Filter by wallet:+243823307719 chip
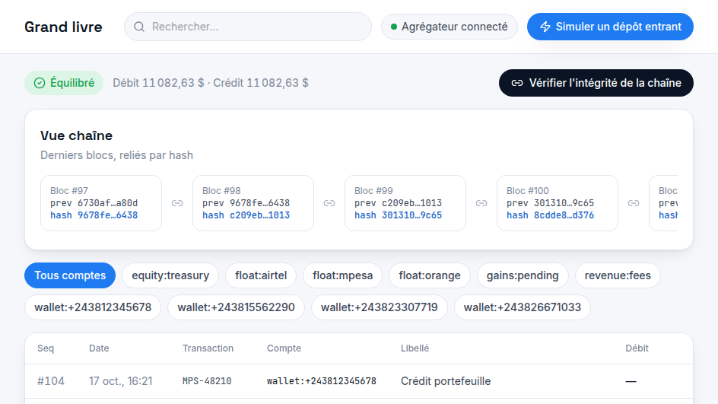The image size is (718, 404). [379, 307]
